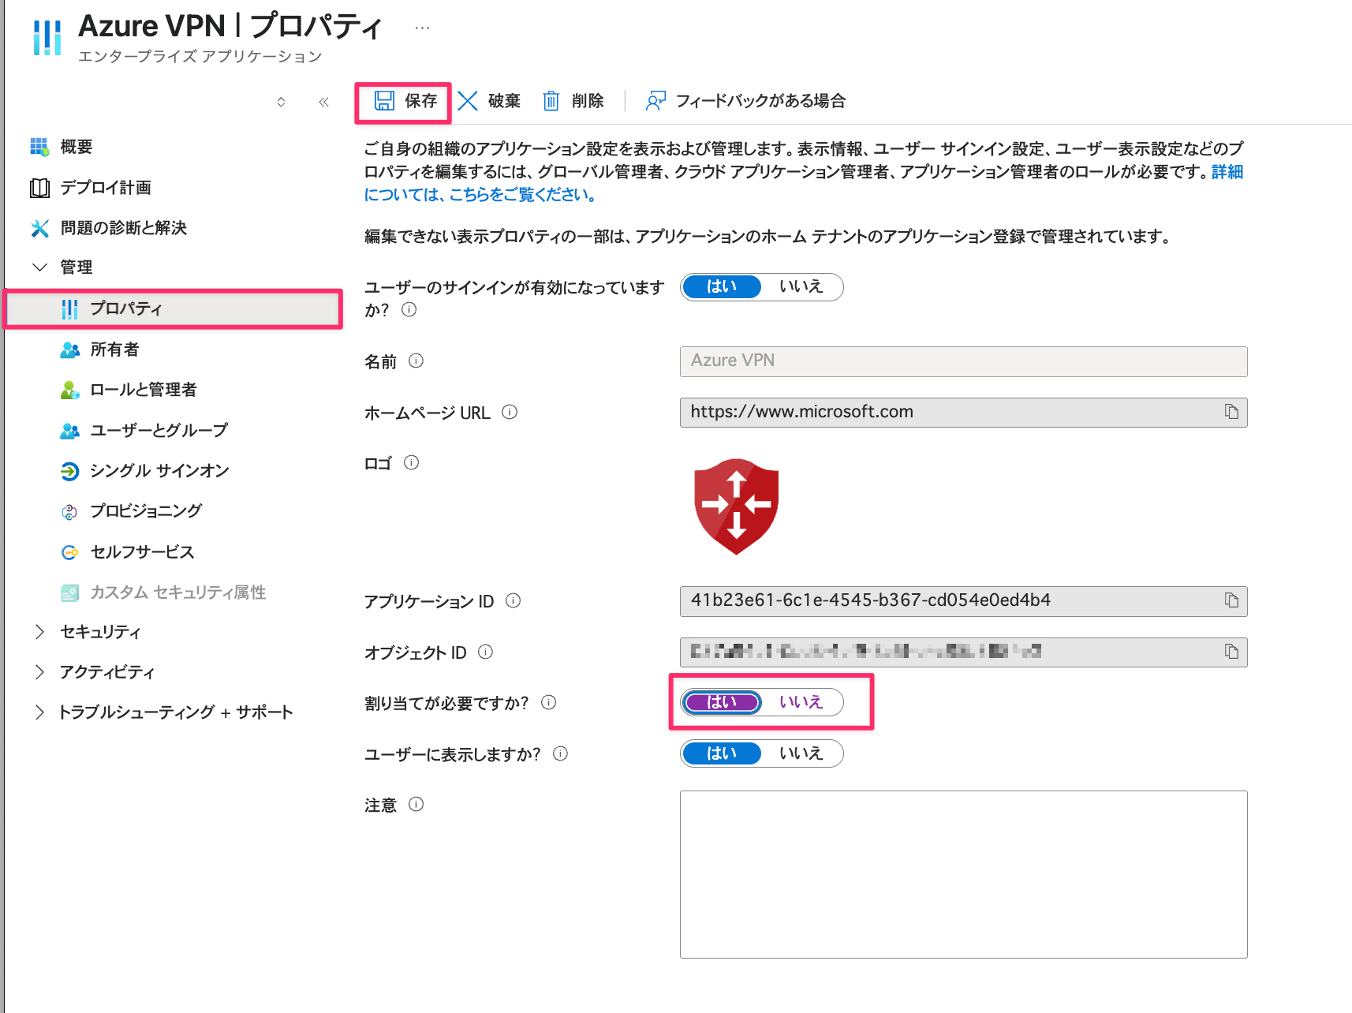
Task: Click info icon next to 割り当てが必要ですか
Action: 549,702
